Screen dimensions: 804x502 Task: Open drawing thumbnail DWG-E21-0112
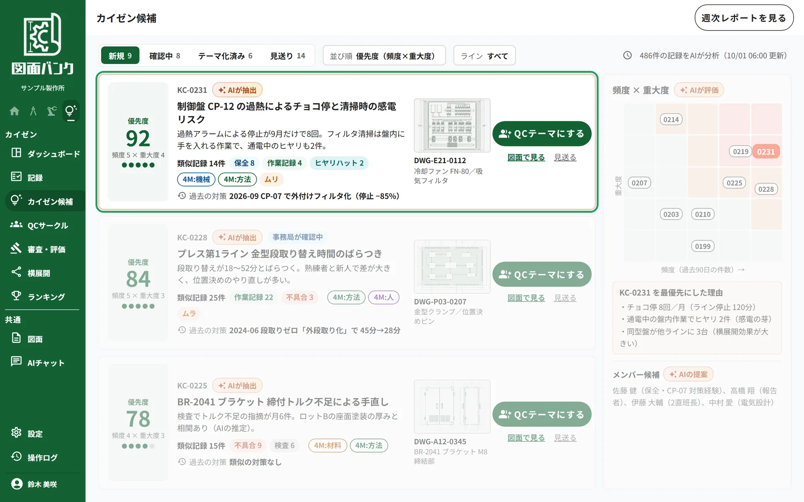[x=452, y=125]
